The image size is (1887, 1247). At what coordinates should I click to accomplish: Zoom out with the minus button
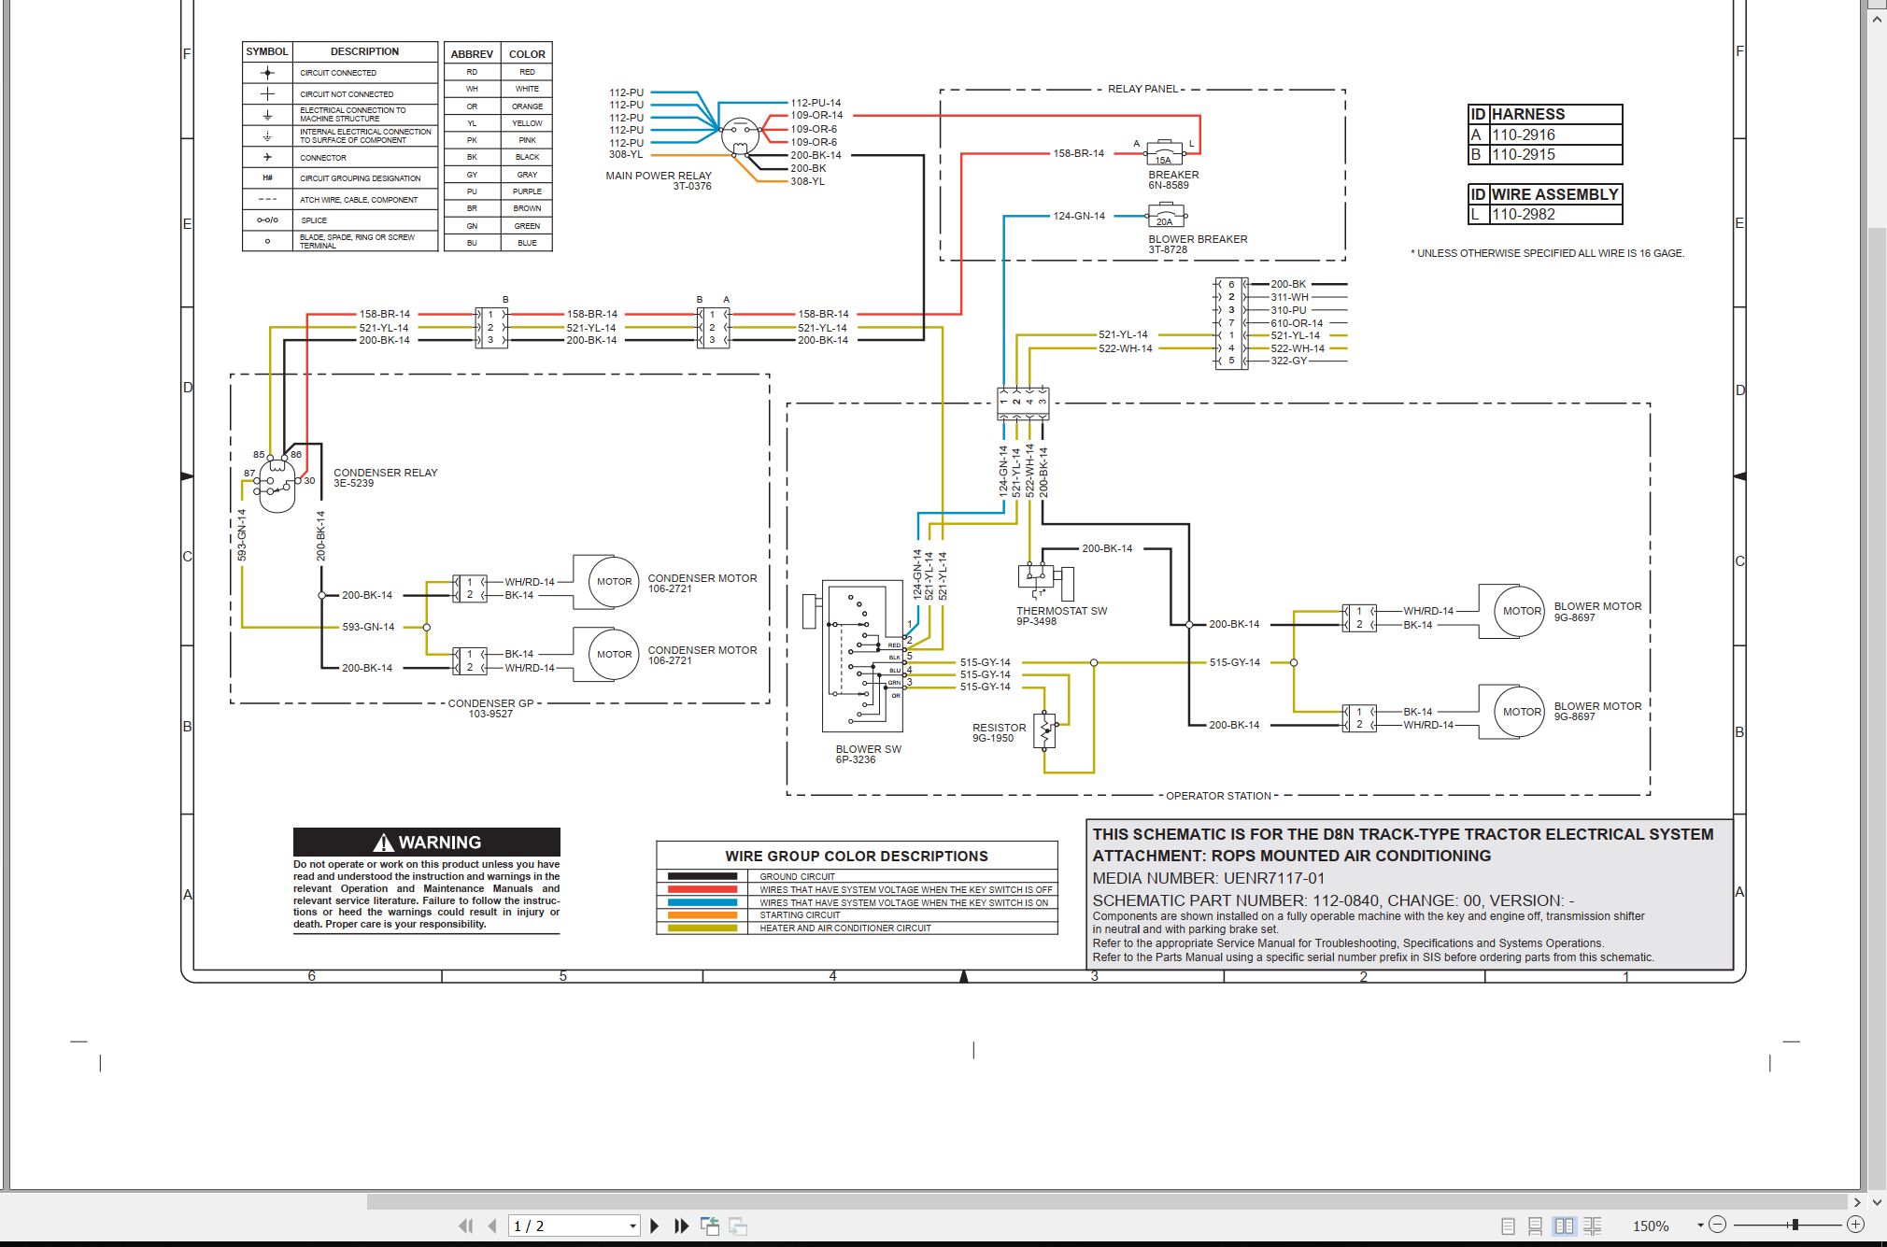tap(1717, 1225)
